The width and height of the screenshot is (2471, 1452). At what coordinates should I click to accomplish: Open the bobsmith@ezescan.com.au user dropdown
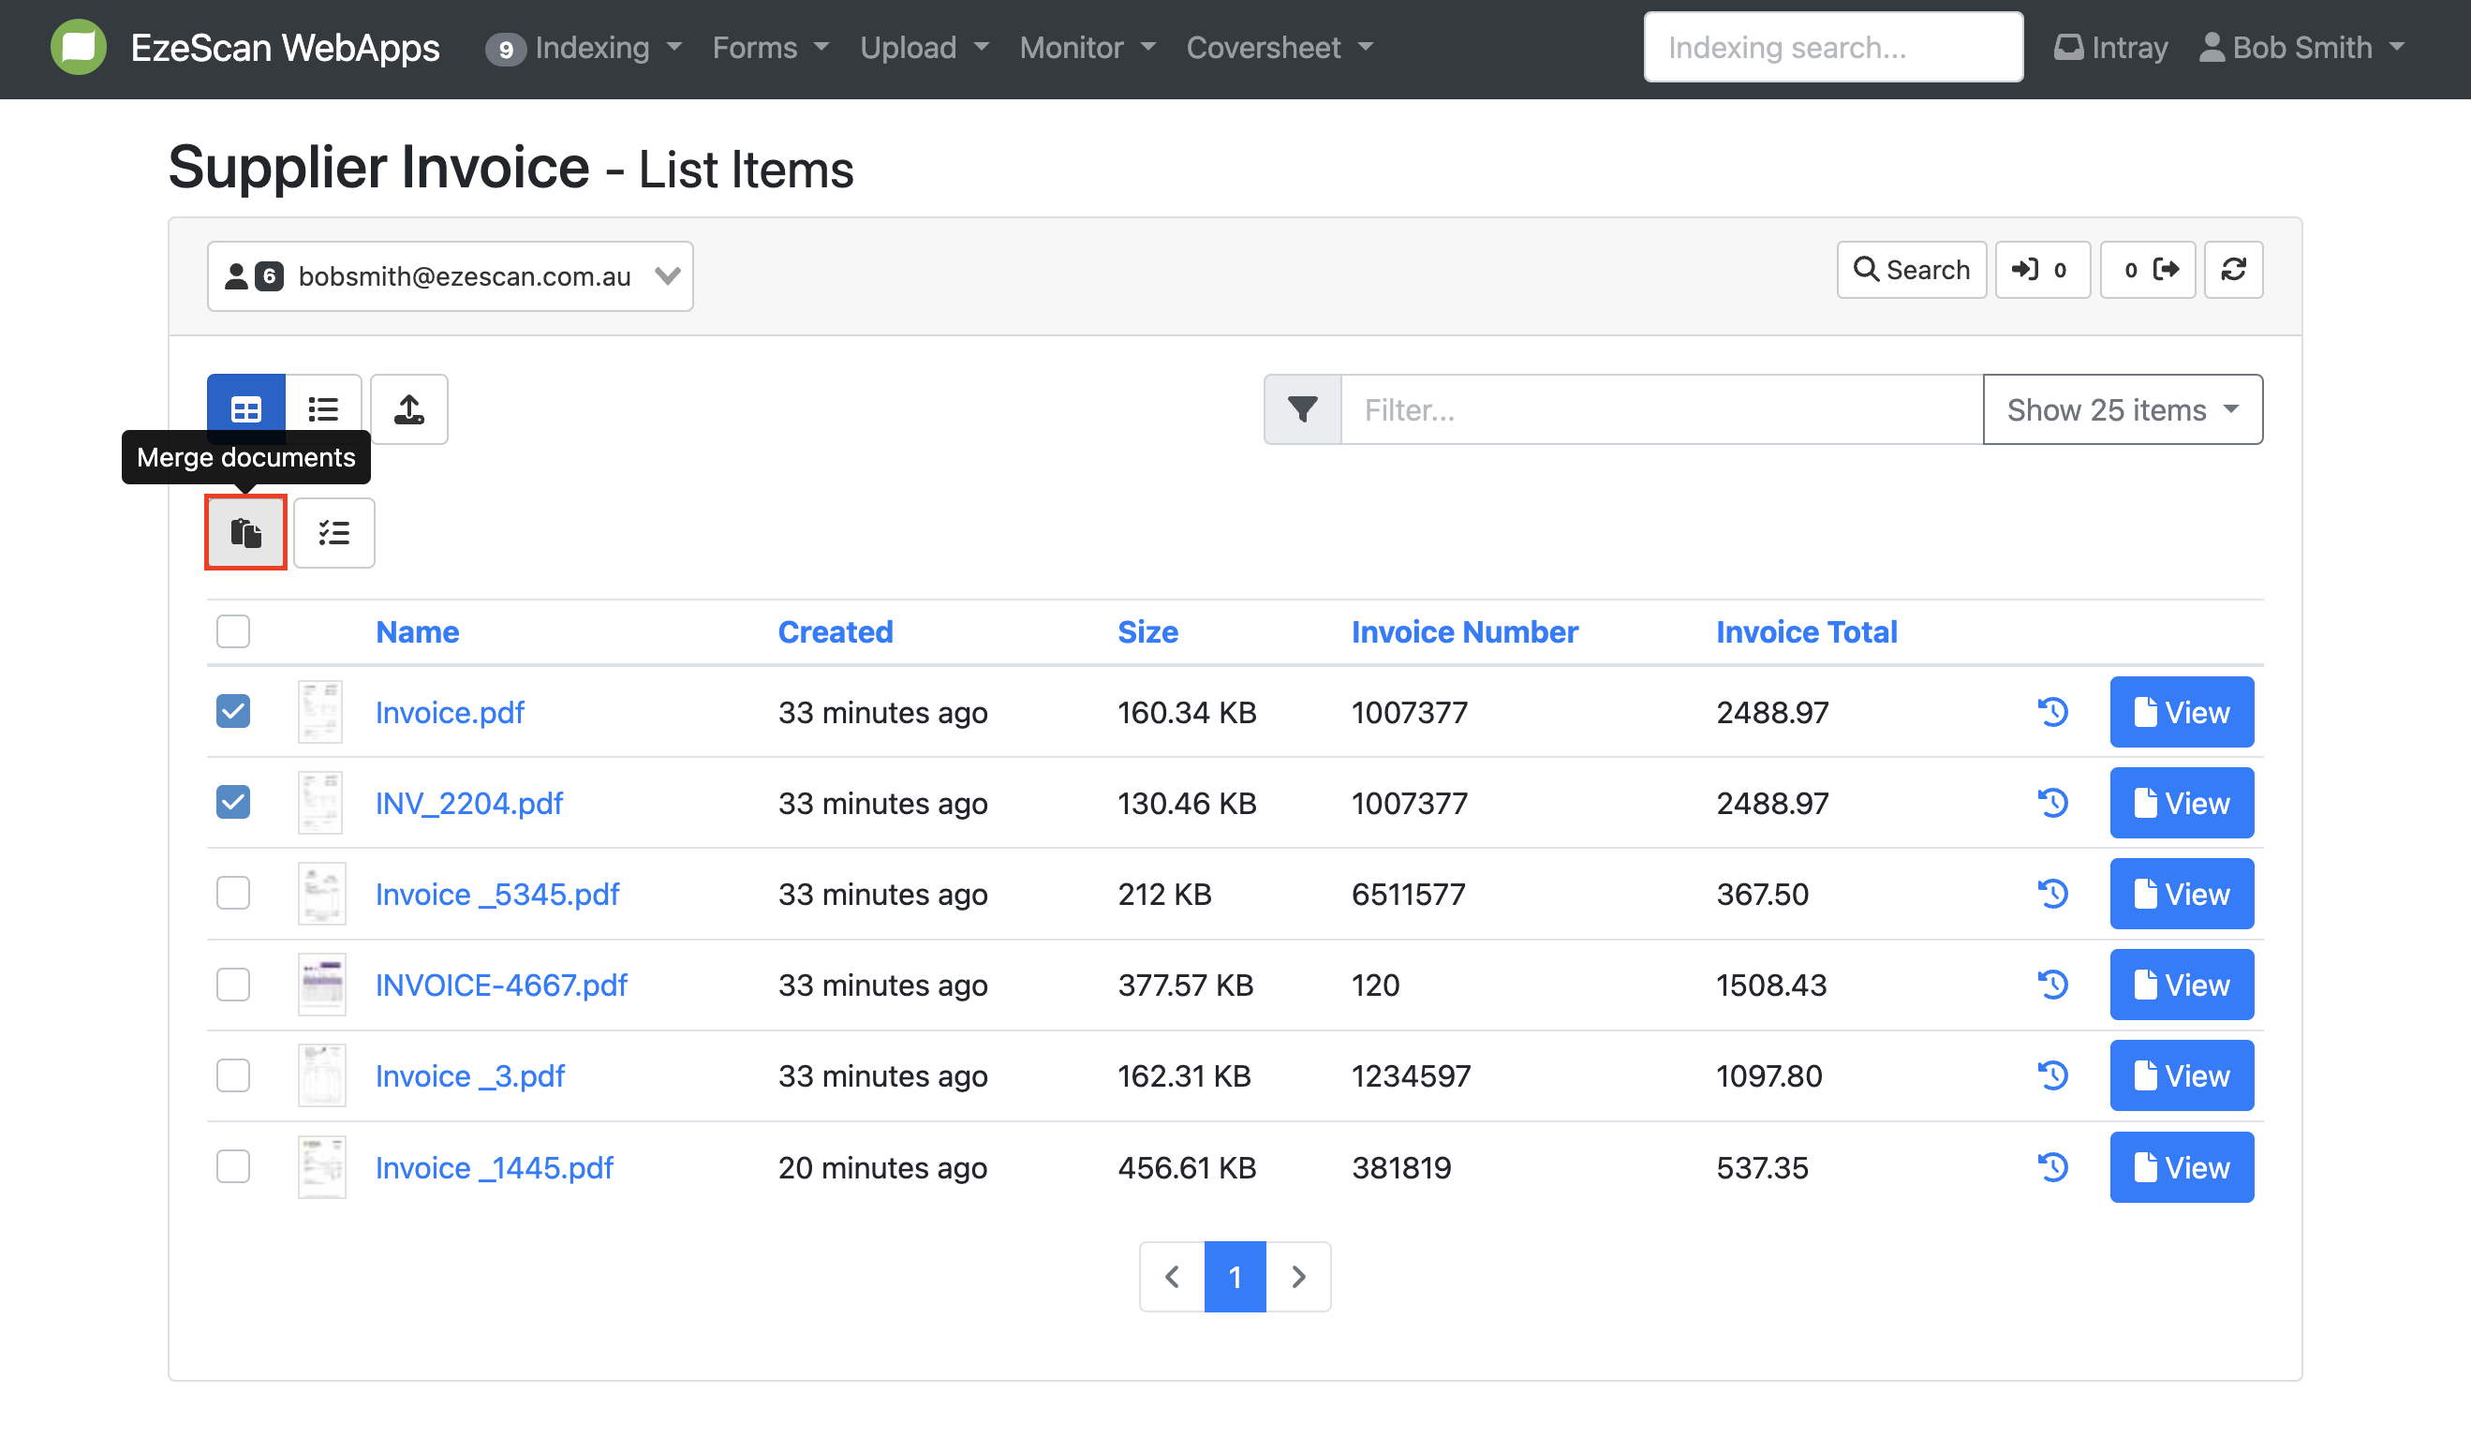(x=450, y=276)
